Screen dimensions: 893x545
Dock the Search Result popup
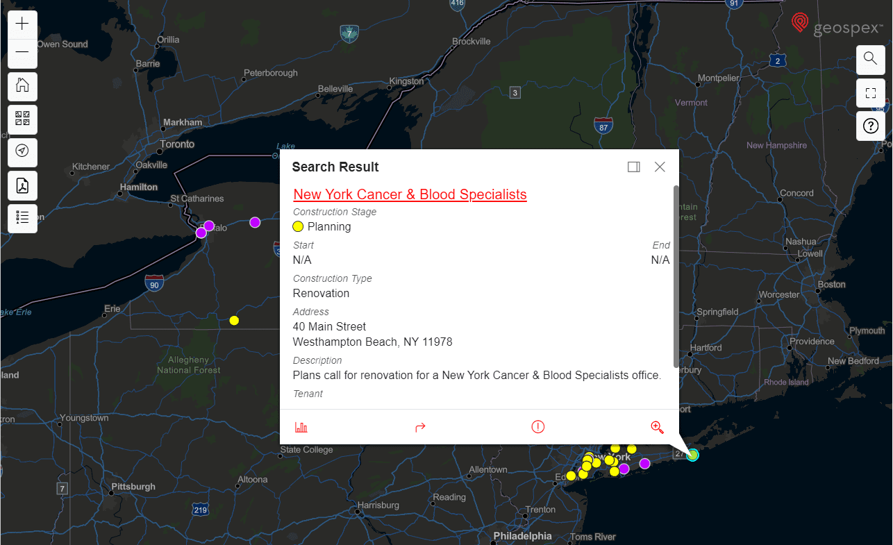pyautogui.click(x=633, y=167)
